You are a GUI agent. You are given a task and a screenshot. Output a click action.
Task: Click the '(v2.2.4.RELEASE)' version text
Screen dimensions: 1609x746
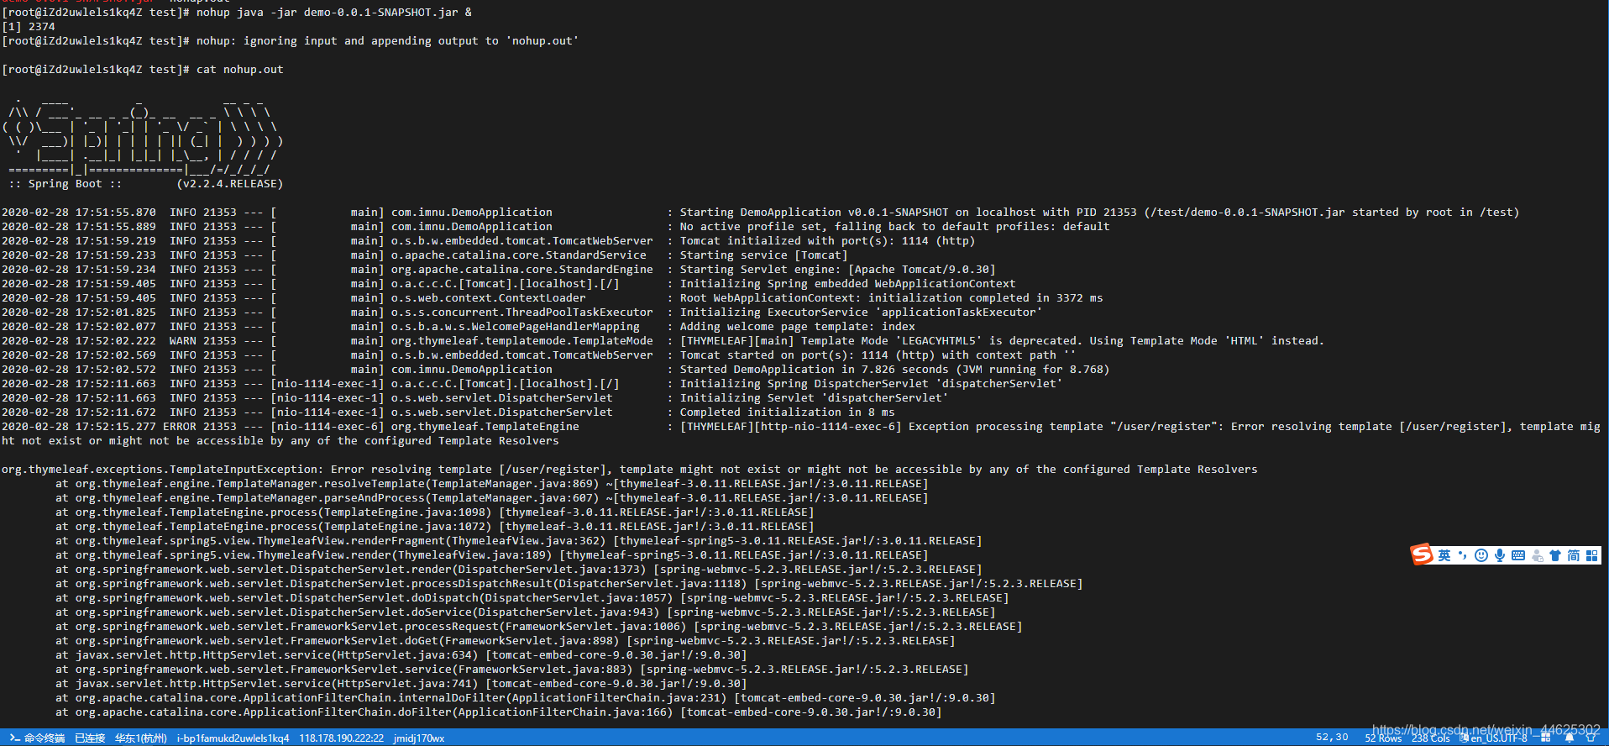pyautogui.click(x=230, y=184)
